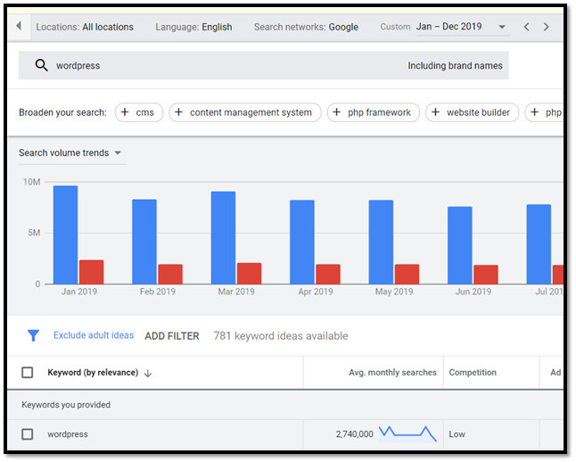Add 'php framework' to the search
This screenshot has height=462, width=576.
pos(374,112)
